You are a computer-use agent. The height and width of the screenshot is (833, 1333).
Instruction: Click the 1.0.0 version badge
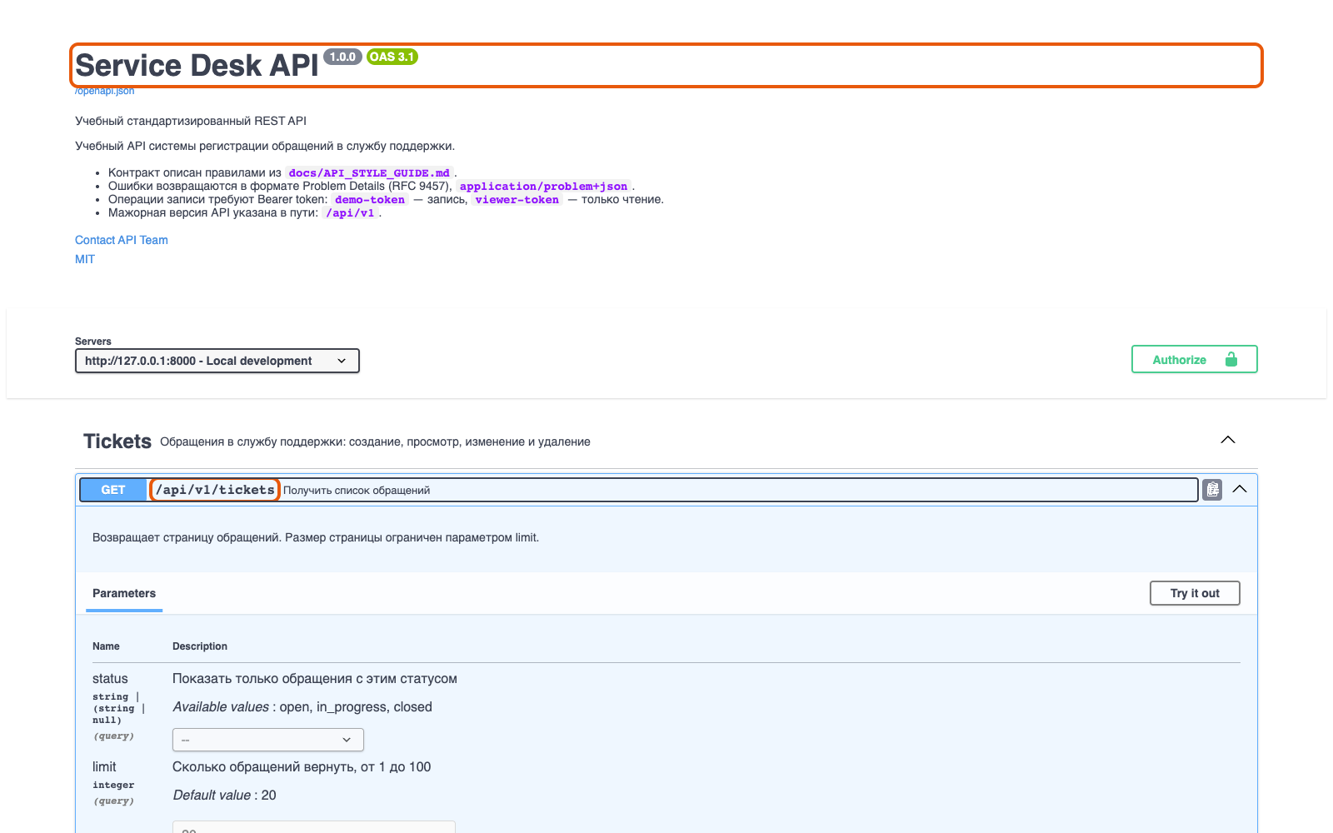(342, 57)
